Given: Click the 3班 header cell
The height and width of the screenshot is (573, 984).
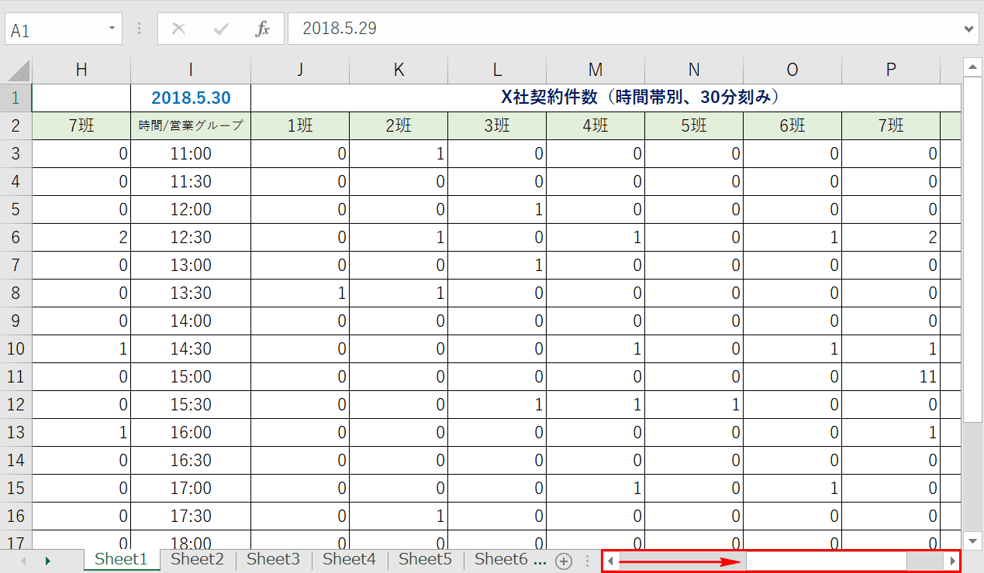Looking at the screenshot, I should (x=497, y=125).
